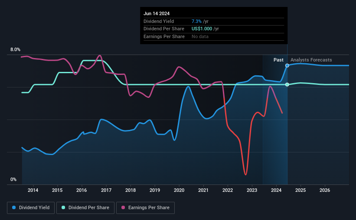The width and height of the screenshot is (356, 220).
Task: Click the blue dot in Dividend Yield legend
Action: [x=14, y=207]
